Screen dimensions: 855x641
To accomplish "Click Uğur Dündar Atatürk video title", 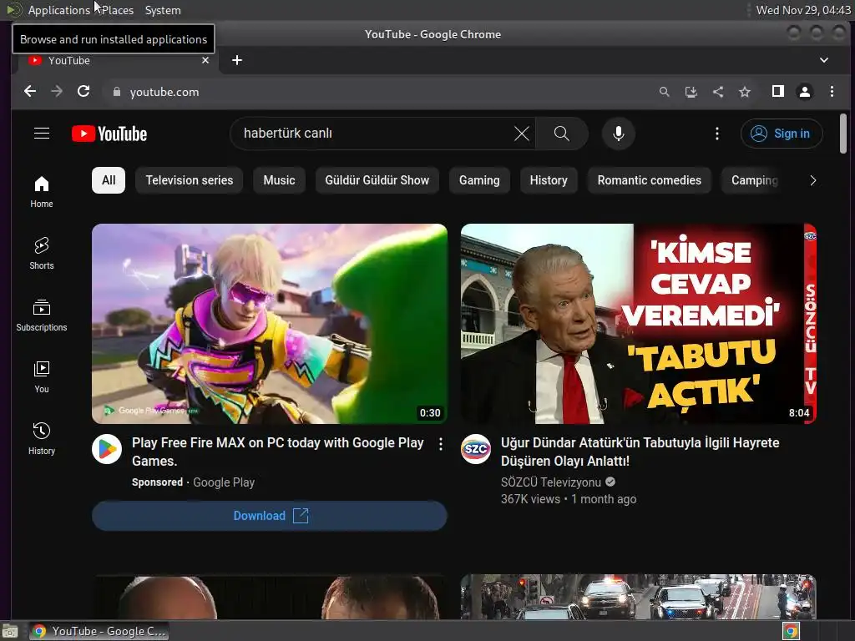I will click(x=640, y=452).
